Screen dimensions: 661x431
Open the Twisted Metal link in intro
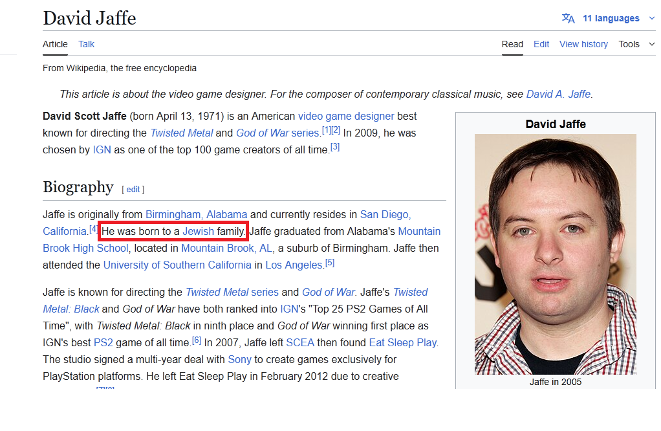[x=182, y=133]
